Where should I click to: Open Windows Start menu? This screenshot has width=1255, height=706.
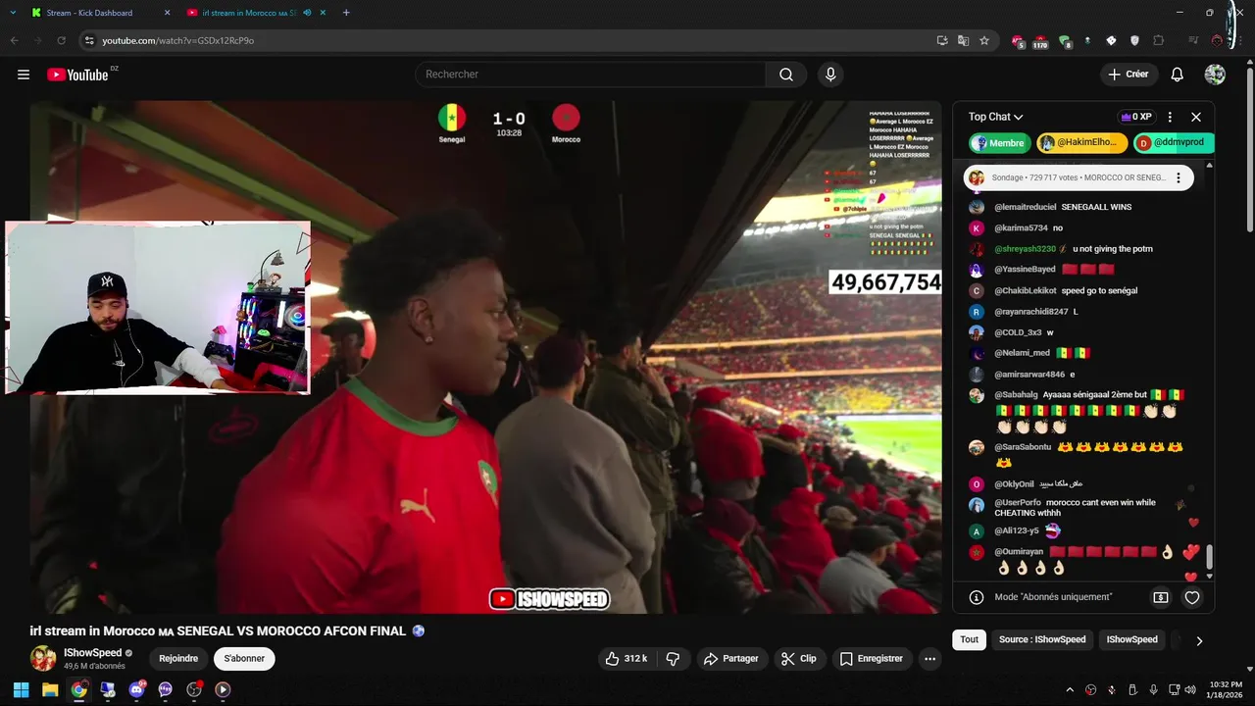(21, 689)
